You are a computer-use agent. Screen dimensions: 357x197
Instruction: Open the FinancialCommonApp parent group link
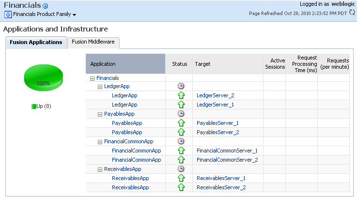click(129, 141)
